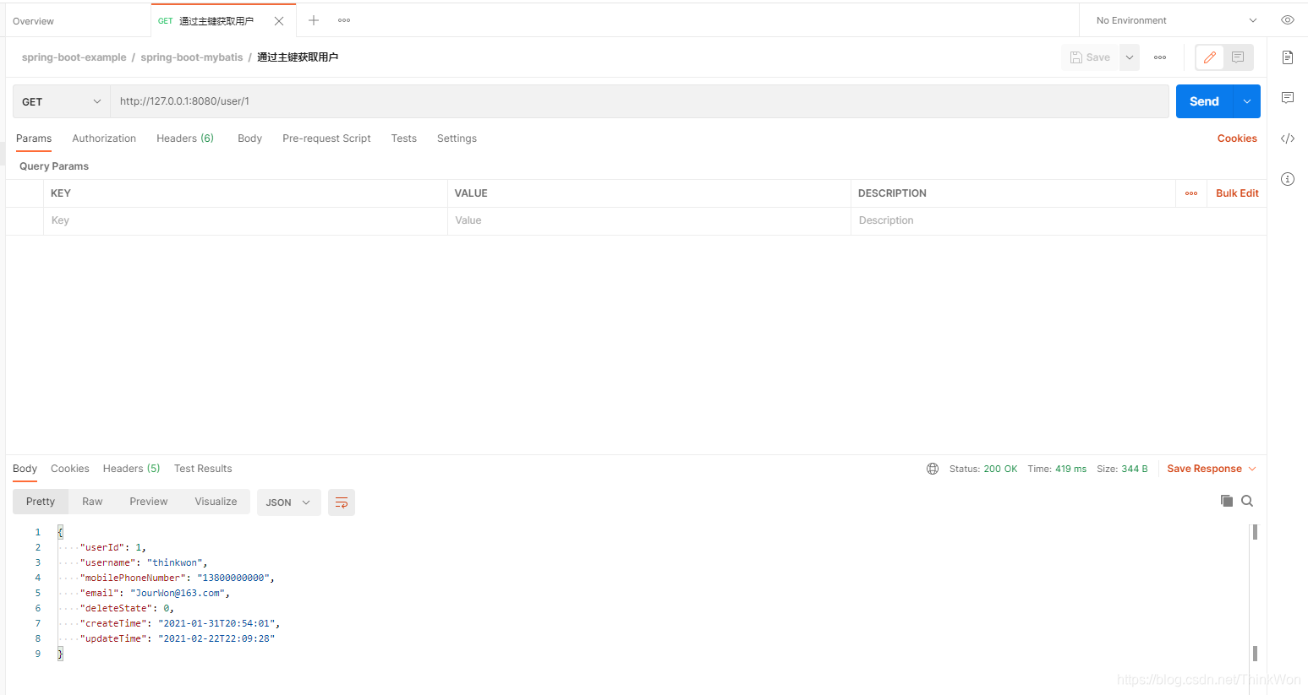Open response Headers (5) tab
The image size is (1308, 695).
click(x=131, y=469)
